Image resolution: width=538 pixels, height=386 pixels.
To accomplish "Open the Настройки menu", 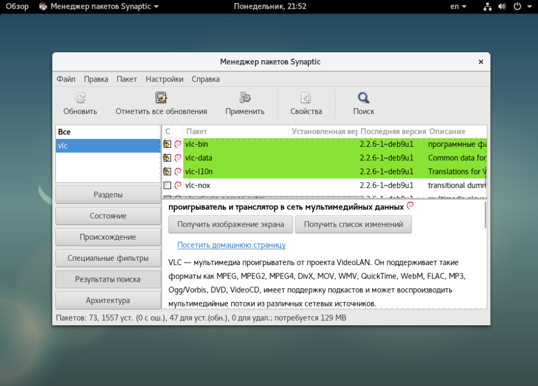I will coord(164,79).
